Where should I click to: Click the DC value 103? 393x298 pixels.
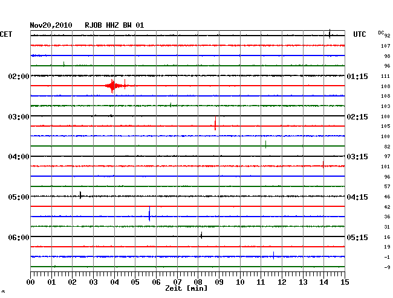pyautogui.click(x=386, y=106)
